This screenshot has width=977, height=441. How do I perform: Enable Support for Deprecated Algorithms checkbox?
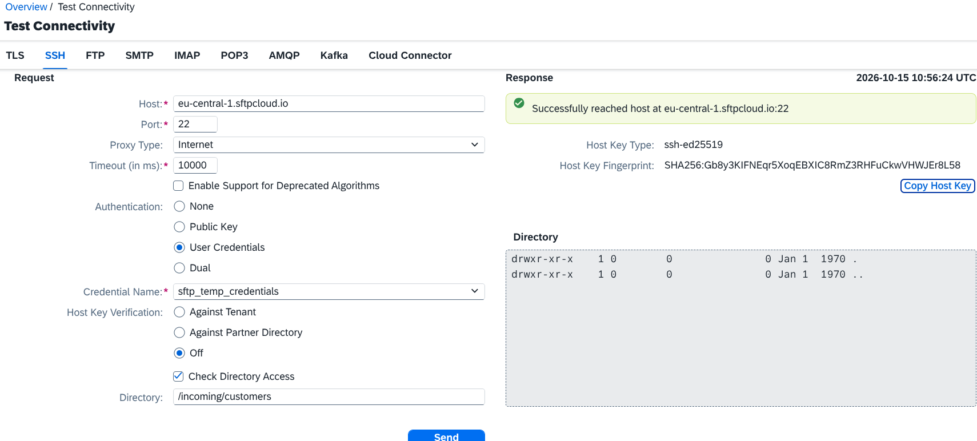pyautogui.click(x=178, y=186)
